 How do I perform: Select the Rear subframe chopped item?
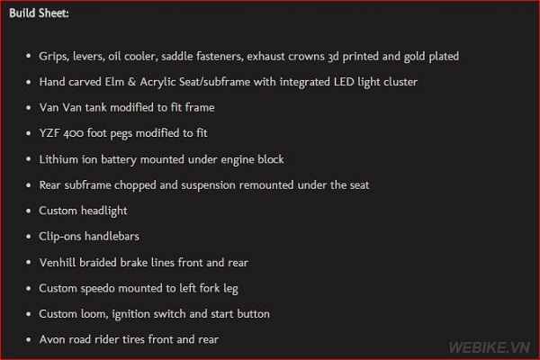[x=204, y=185]
